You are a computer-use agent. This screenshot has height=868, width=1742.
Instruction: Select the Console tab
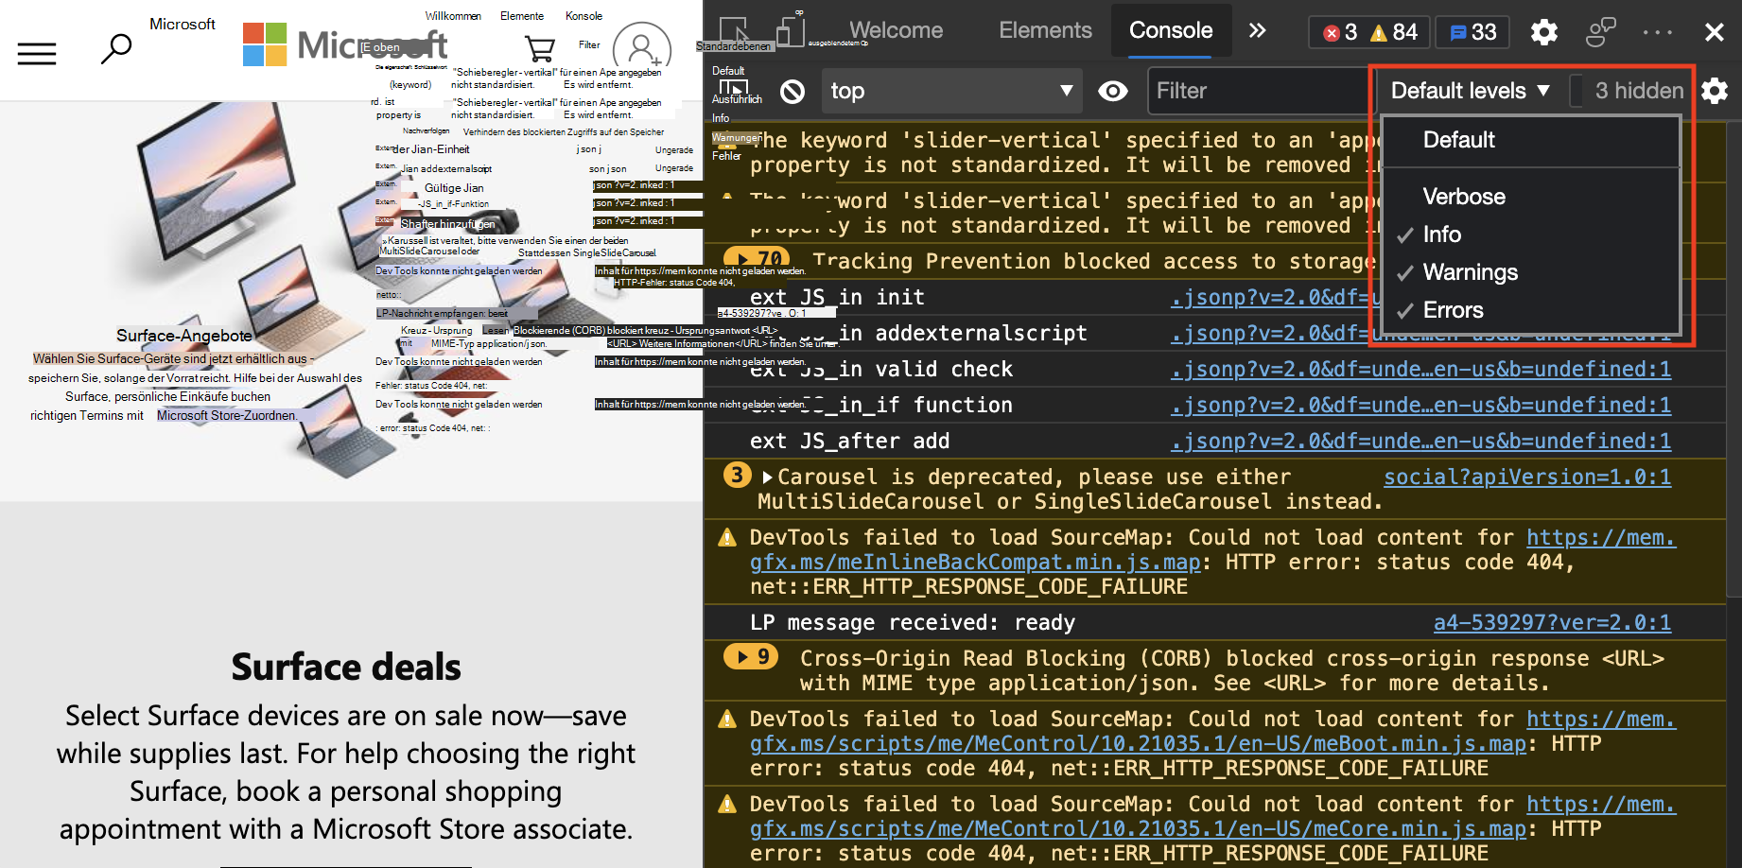tap(1171, 30)
